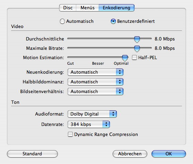Click the Durchschnittliche bitrate slider thumb

pyautogui.click(x=137, y=39)
